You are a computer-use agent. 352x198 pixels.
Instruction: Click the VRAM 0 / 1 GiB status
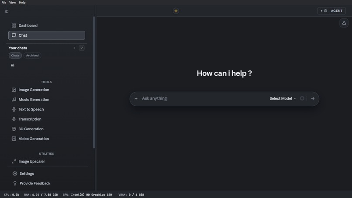pyautogui.click(x=131, y=195)
